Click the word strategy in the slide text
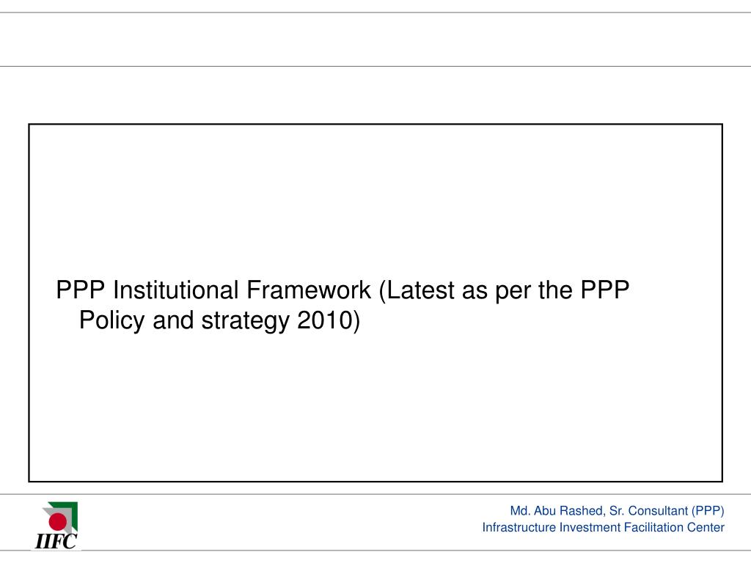The width and height of the screenshot is (751, 563). click(x=245, y=320)
